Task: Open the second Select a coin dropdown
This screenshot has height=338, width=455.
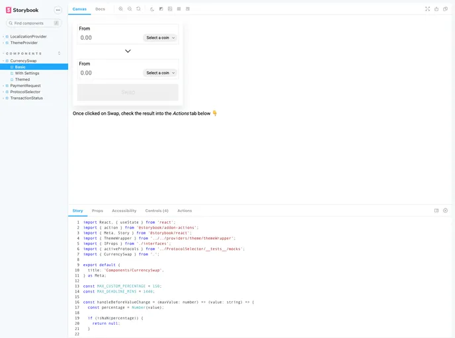Action: click(160, 73)
